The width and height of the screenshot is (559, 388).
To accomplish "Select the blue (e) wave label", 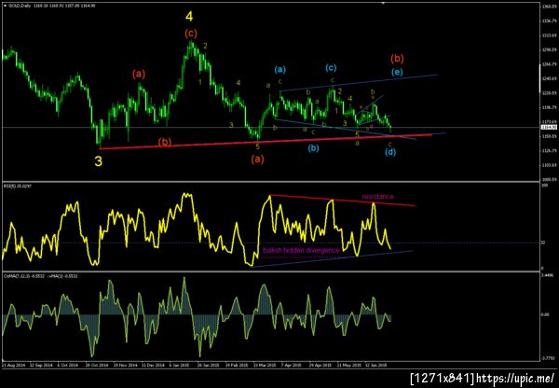I will pyautogui.click(x=397, y=72).
